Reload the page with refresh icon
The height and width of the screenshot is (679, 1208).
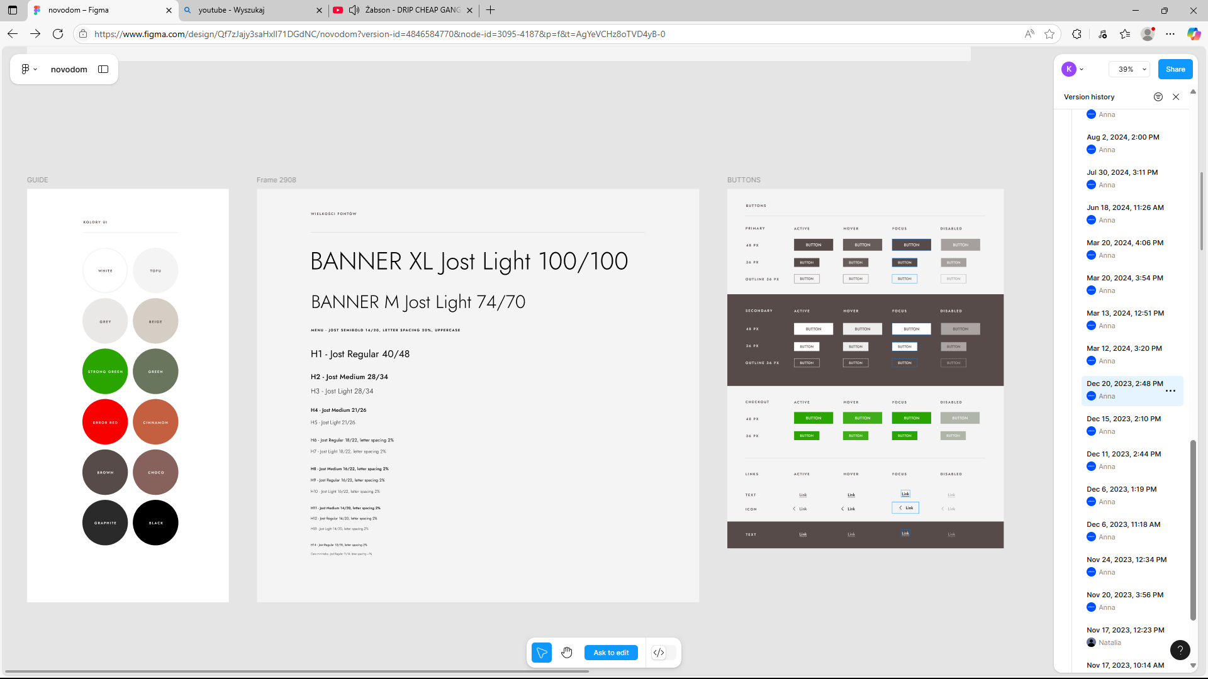point(58,34)
